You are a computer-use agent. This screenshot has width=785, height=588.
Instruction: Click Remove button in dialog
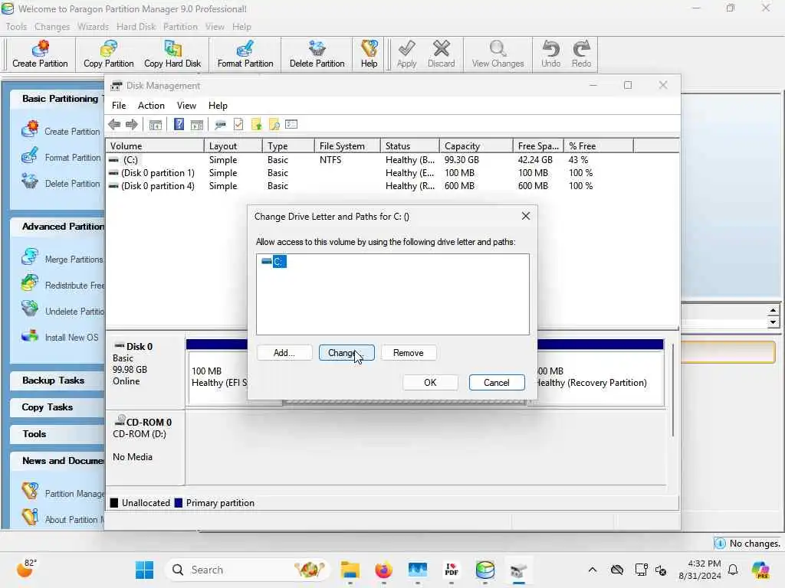coord(409,352)
